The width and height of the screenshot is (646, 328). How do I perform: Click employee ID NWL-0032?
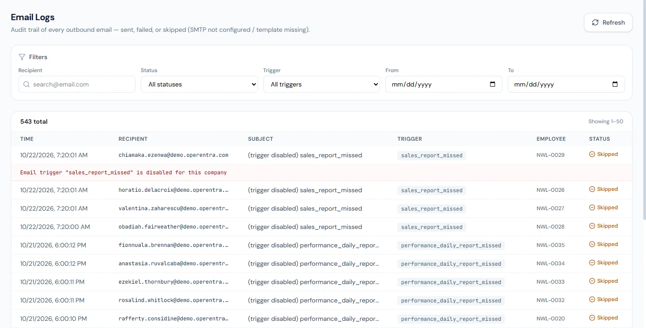pos(550,300)
